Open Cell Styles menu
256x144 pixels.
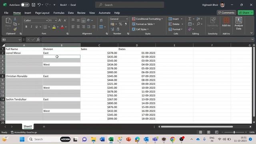140,29
